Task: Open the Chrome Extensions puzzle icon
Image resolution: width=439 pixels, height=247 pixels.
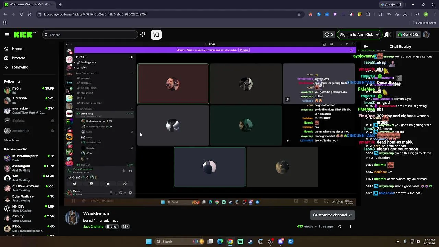Action: coord(368,14)
